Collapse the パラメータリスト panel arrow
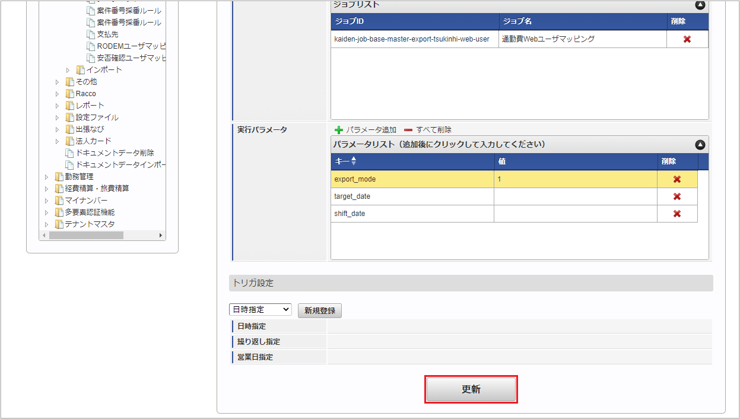The image size is (740, 419). coord(700,145)
